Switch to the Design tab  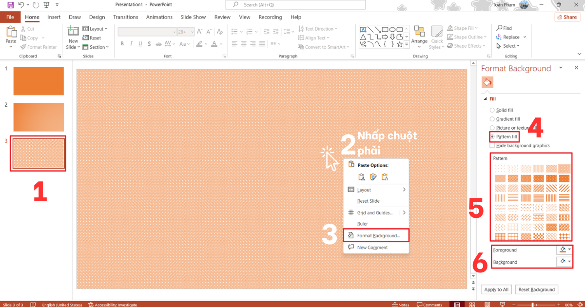click(x=97, y=17)
